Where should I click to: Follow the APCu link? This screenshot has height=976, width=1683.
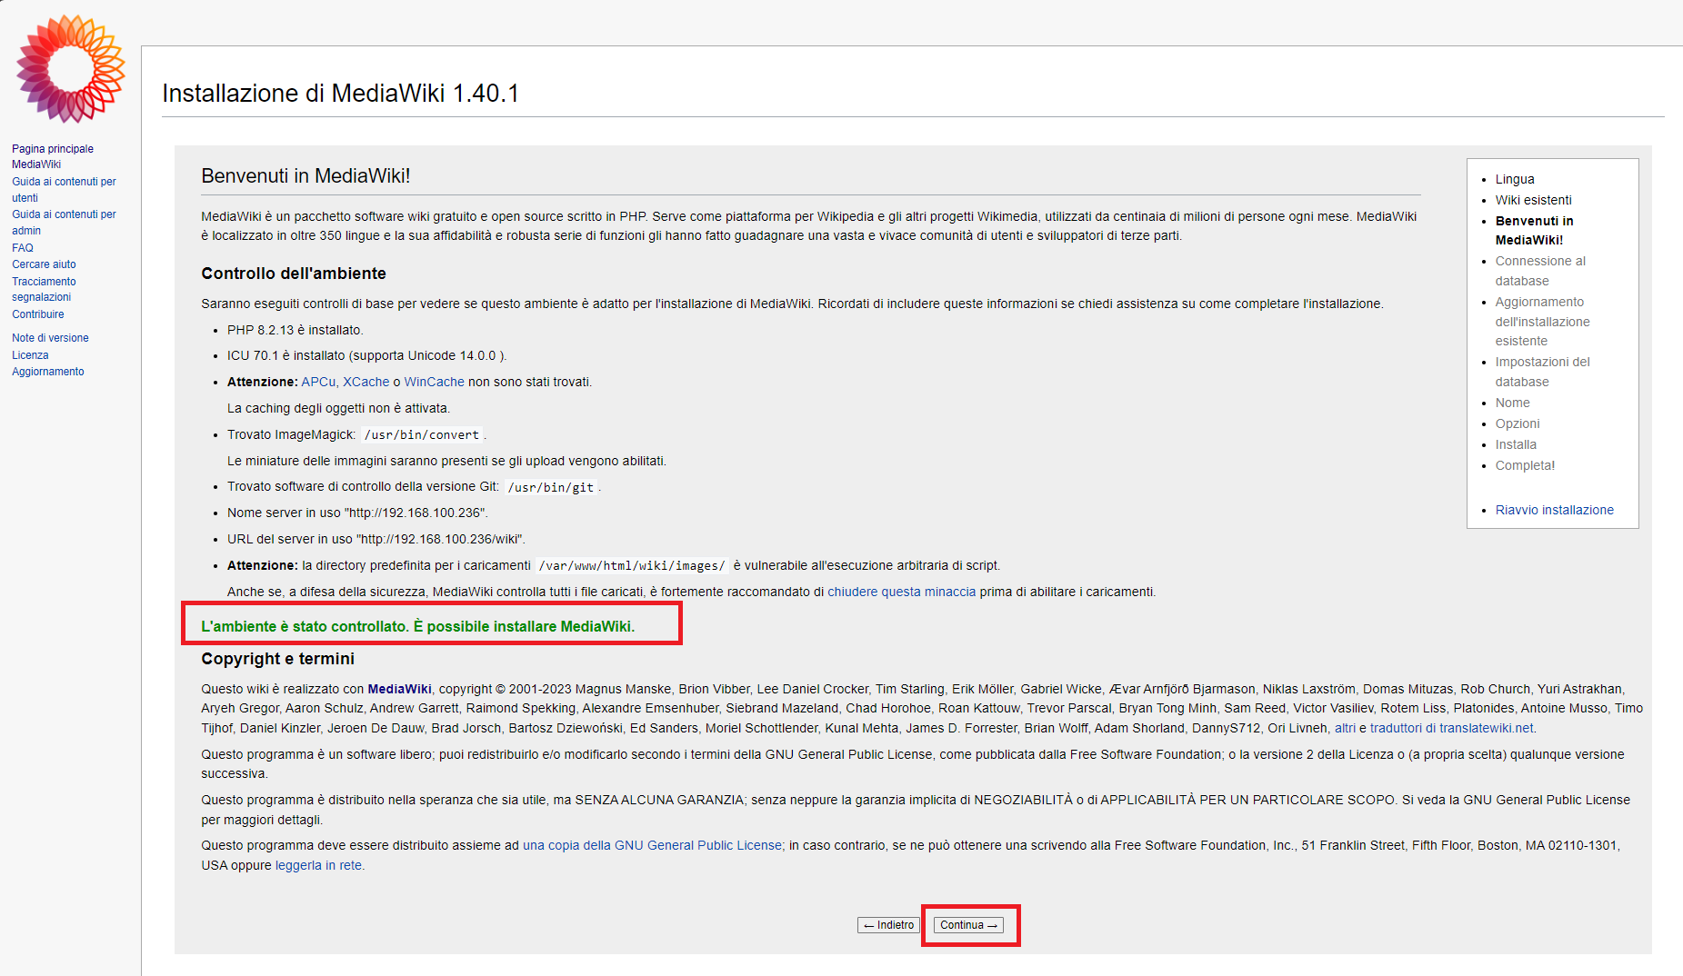click(x=318, y=382)
